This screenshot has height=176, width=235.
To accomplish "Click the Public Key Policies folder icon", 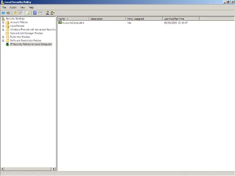I will coord(7,37).
